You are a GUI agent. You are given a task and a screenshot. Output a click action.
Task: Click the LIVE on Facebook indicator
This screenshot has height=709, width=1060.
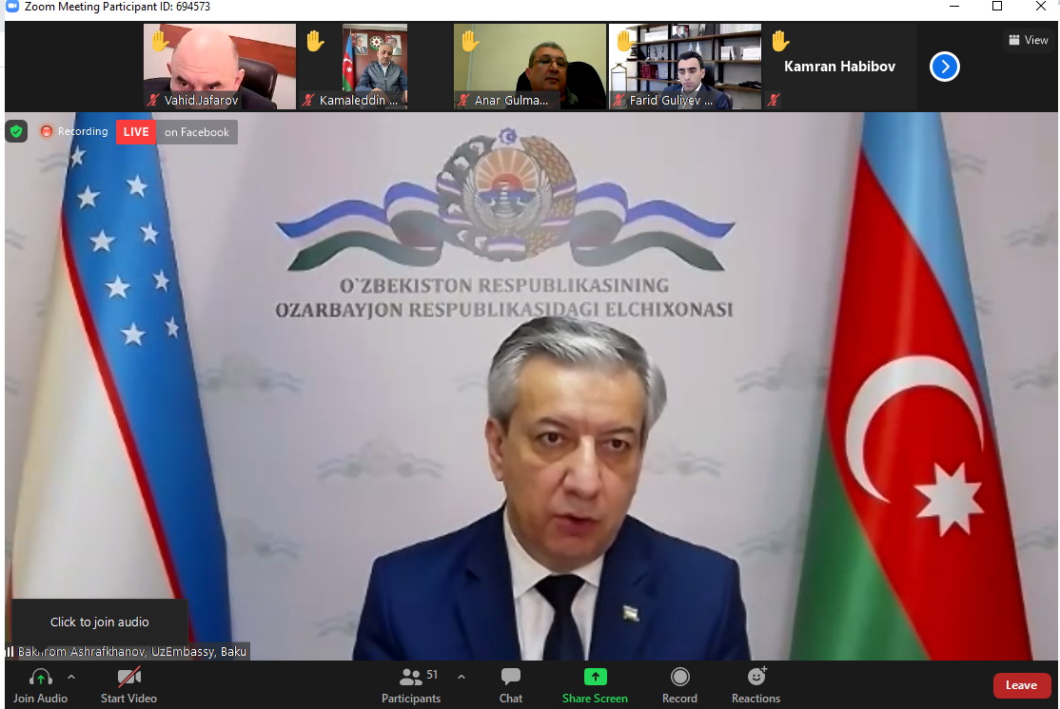(176, 132)
